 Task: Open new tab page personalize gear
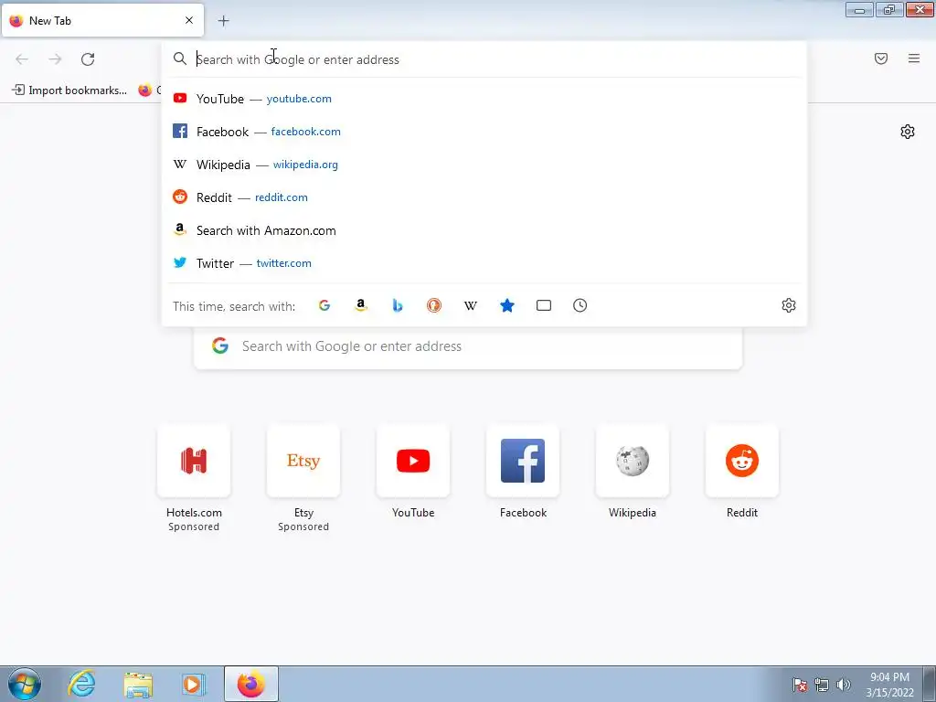click(908, 132)
